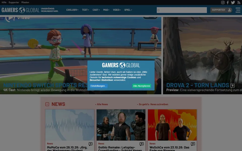The image size is (242, 151).
Task: Click the search magnifier icon
Action: (x=158, y=10)
